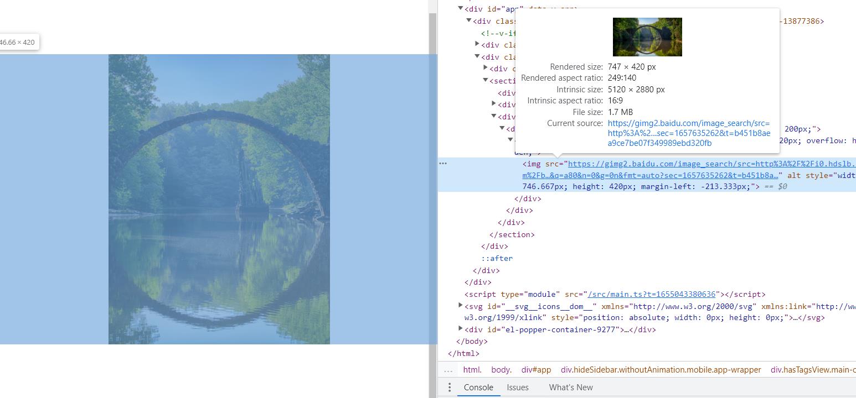Expand the el-popper-container-9277 div node
This screenshot has height=398, width=856.
tap(461, 329)
